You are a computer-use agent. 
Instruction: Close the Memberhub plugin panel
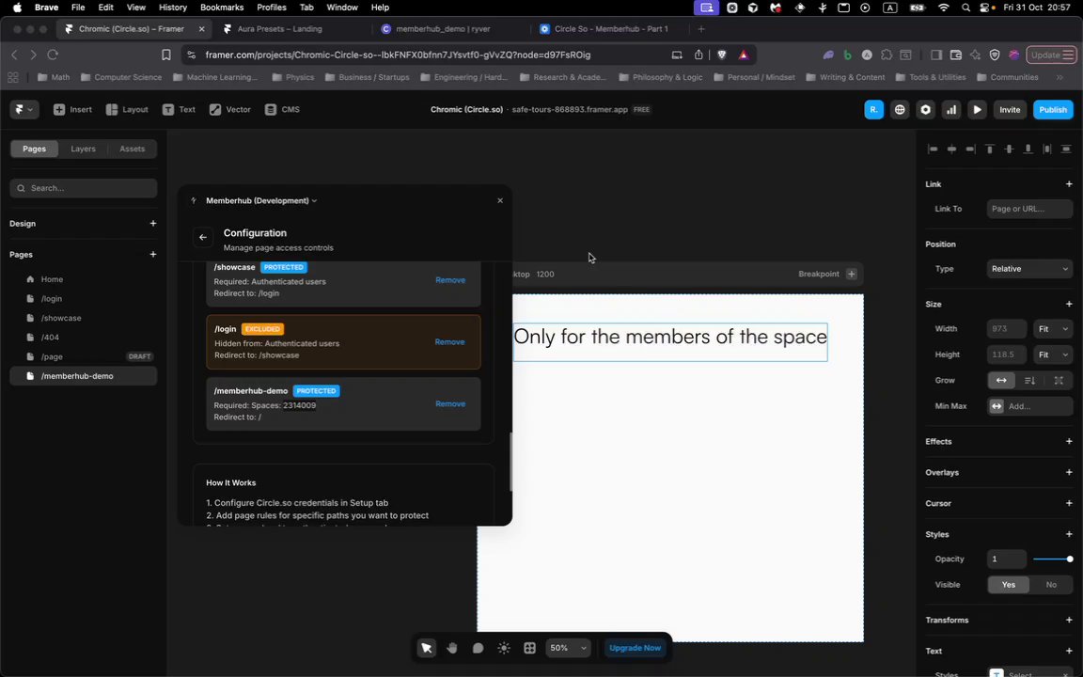click(x=500, y=200)
